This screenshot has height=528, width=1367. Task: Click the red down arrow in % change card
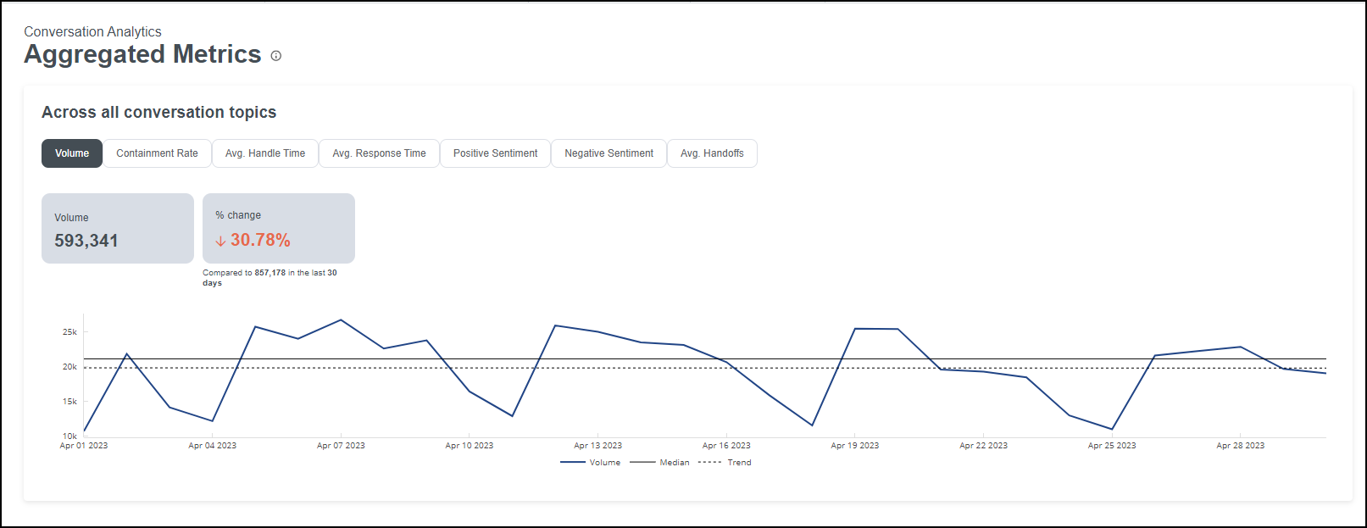(x=220, y=241)
